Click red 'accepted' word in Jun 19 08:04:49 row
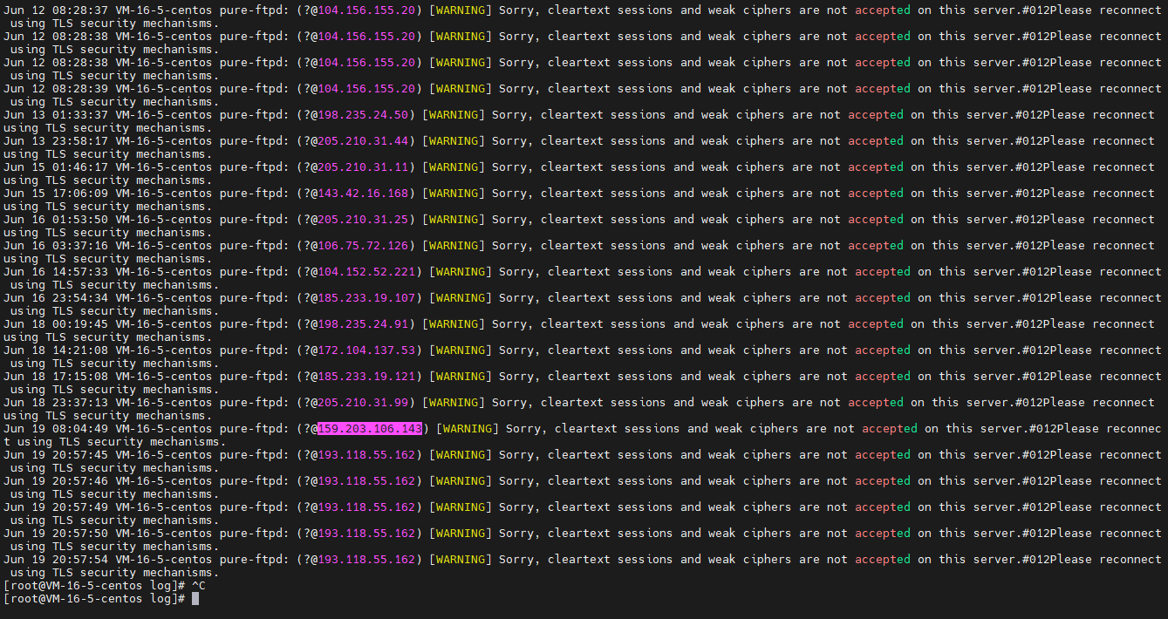The height and width of the screenshot is (619, 1168). point(890,429)
